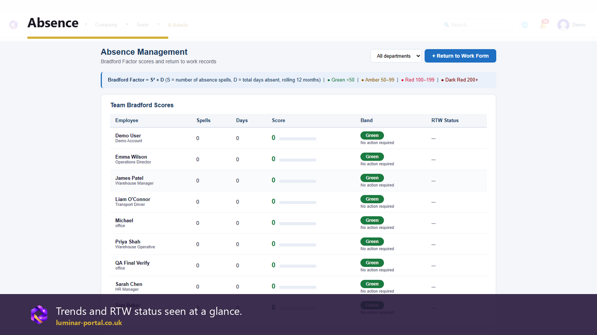
Task: Select the QA Final Verify employee name
Action: click(132, 263)
